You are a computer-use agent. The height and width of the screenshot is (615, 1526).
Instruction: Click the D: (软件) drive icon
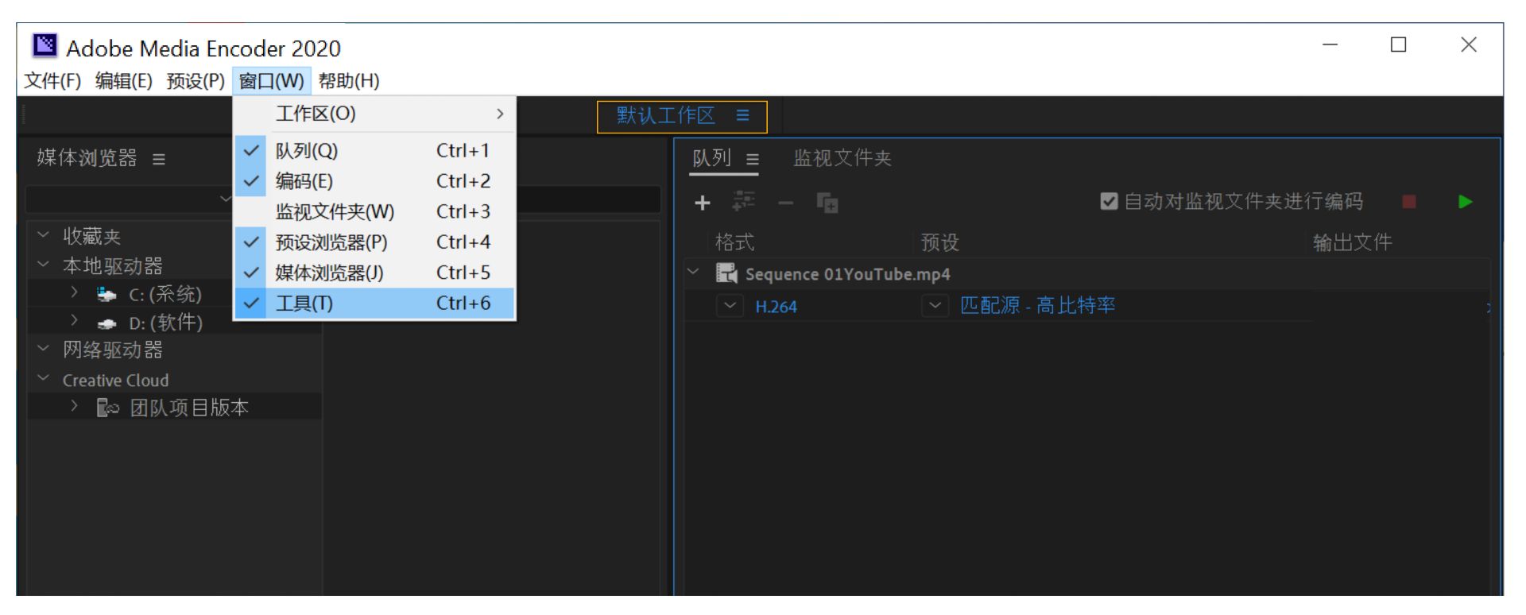click(x=107, y=323)
